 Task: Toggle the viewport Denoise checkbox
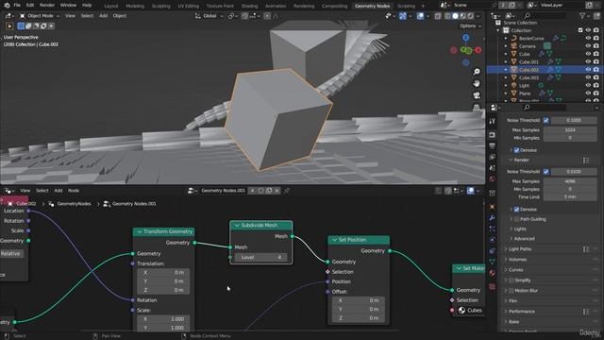pos(516,150)
